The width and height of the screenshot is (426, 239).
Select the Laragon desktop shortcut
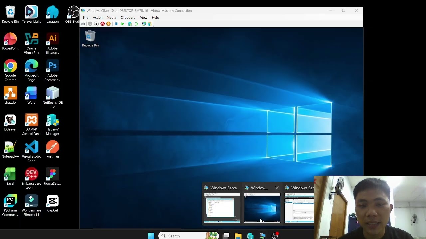(52, 14)
